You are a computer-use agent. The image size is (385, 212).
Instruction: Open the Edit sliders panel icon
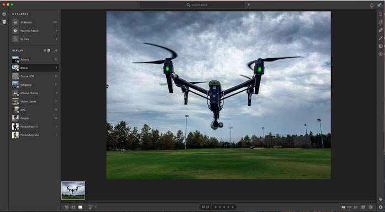pyautogui.click(x=381, y=14)
